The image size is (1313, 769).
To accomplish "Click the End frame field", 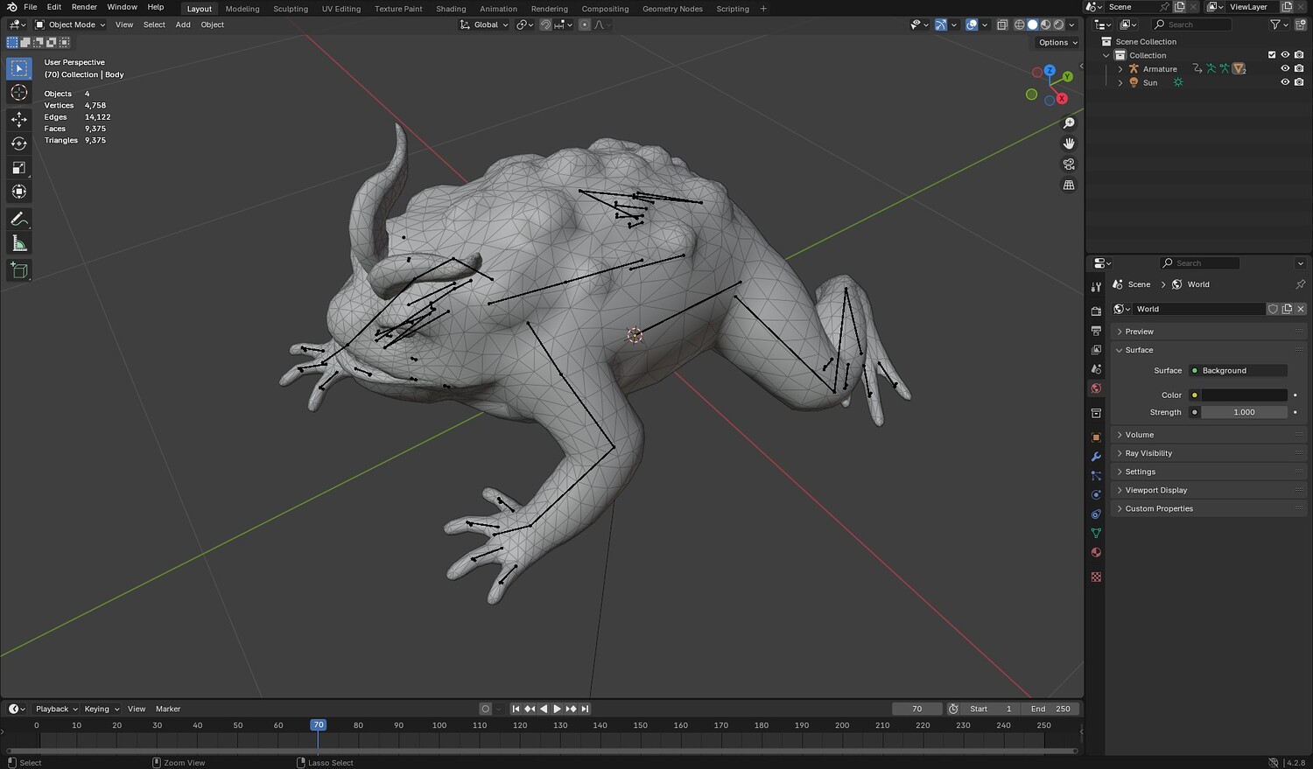I will point(1050,709).
